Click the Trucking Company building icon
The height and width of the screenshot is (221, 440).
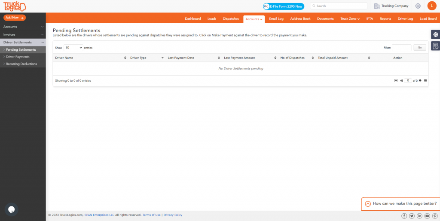[x=377, y=6]
